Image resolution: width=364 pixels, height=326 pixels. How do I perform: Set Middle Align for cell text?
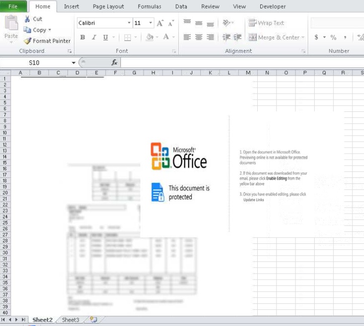pos(199,23)
